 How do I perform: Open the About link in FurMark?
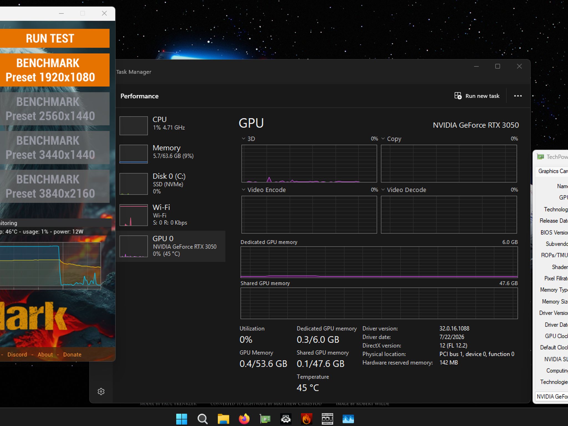coord(45,354)
